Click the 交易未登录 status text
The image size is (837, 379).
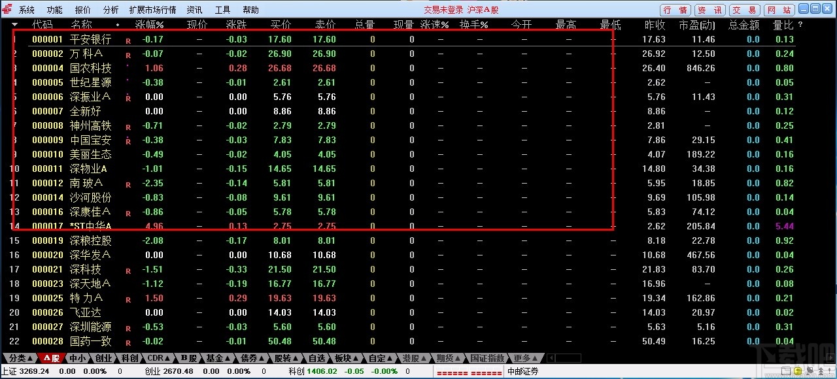click(x=443, y=10)
